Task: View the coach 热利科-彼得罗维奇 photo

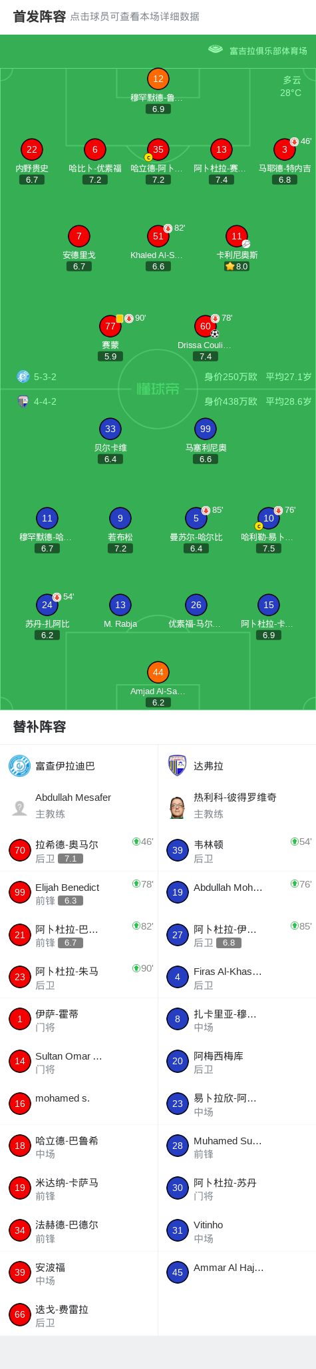Action: pos(177,808)
